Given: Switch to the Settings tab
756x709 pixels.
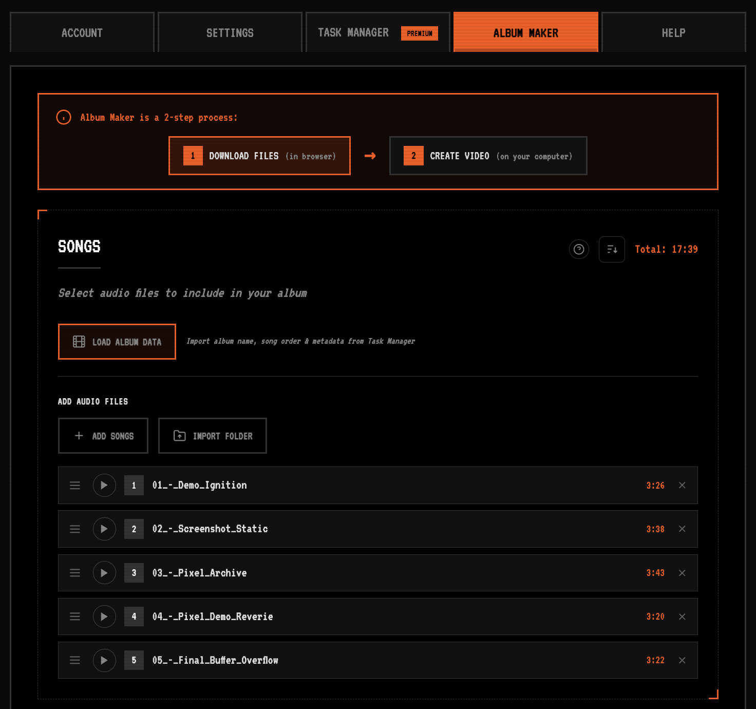Looking at the screenshot, I should coord(230,32).
